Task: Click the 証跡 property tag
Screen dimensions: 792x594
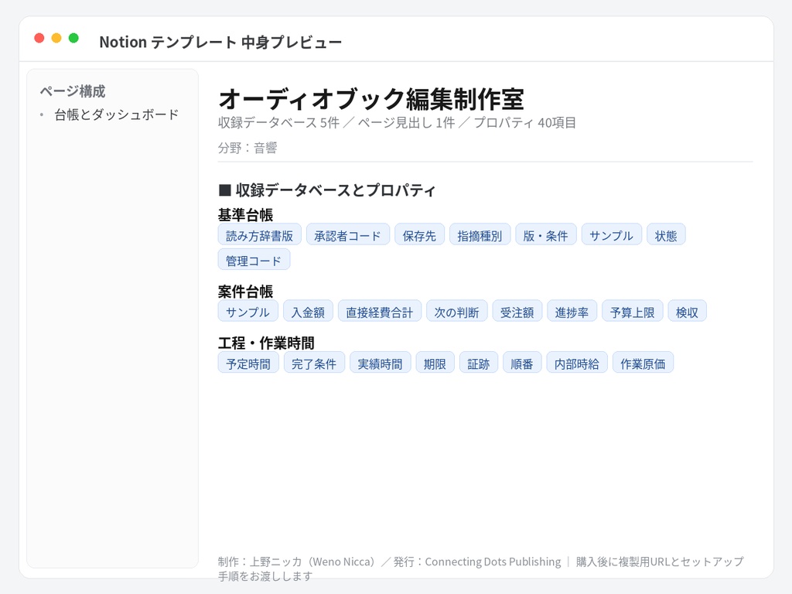Action: point(478,363)
